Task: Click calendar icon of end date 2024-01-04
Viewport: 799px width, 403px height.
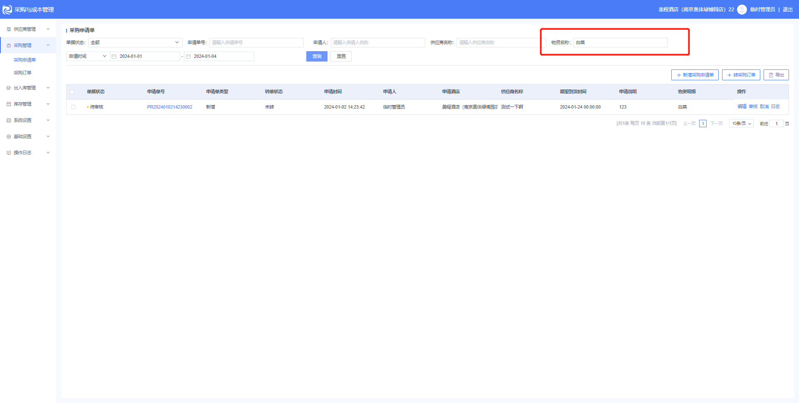Action: click(x=188, y=56)
